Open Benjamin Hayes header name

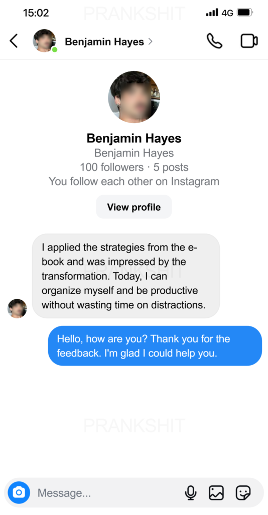coord(104,42)
